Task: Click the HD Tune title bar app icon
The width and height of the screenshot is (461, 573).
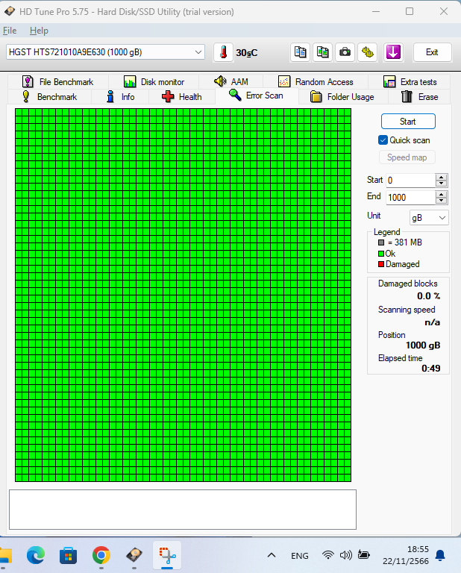Action: tap(10, 11)
